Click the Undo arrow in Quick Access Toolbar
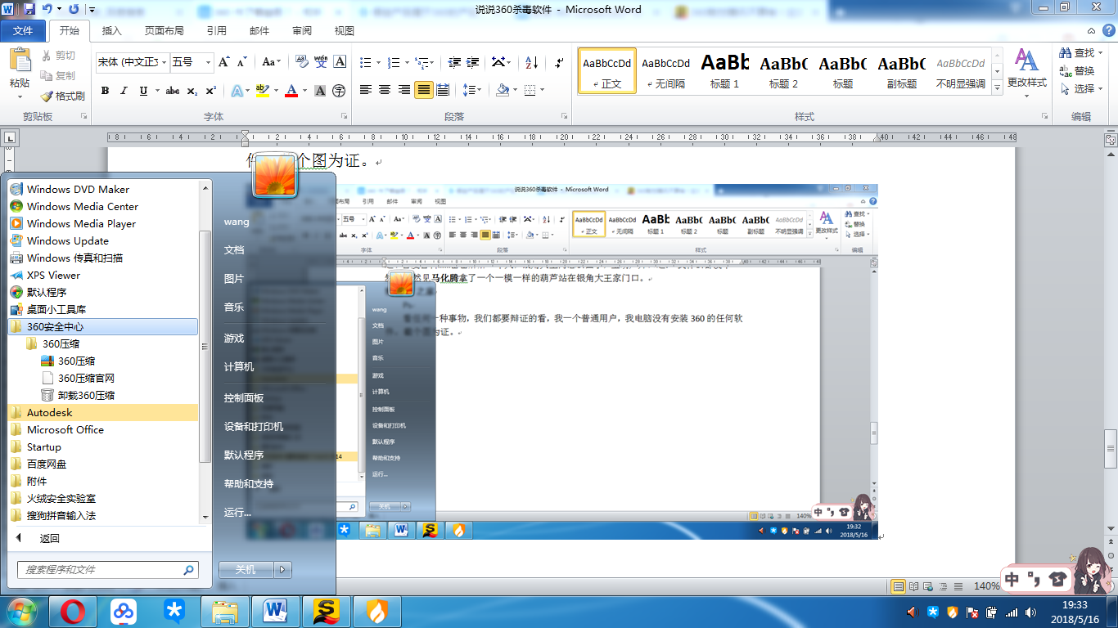1118x628 pixels. 47,9
